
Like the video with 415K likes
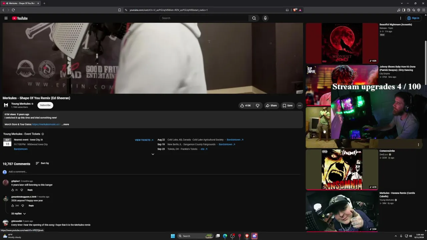click(246, 106)
